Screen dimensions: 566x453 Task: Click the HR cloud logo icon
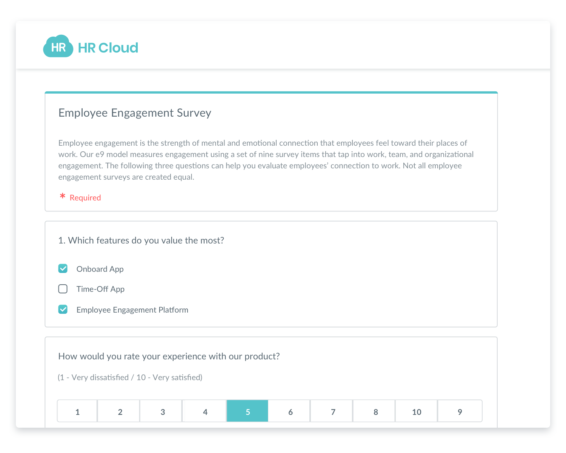58,46
